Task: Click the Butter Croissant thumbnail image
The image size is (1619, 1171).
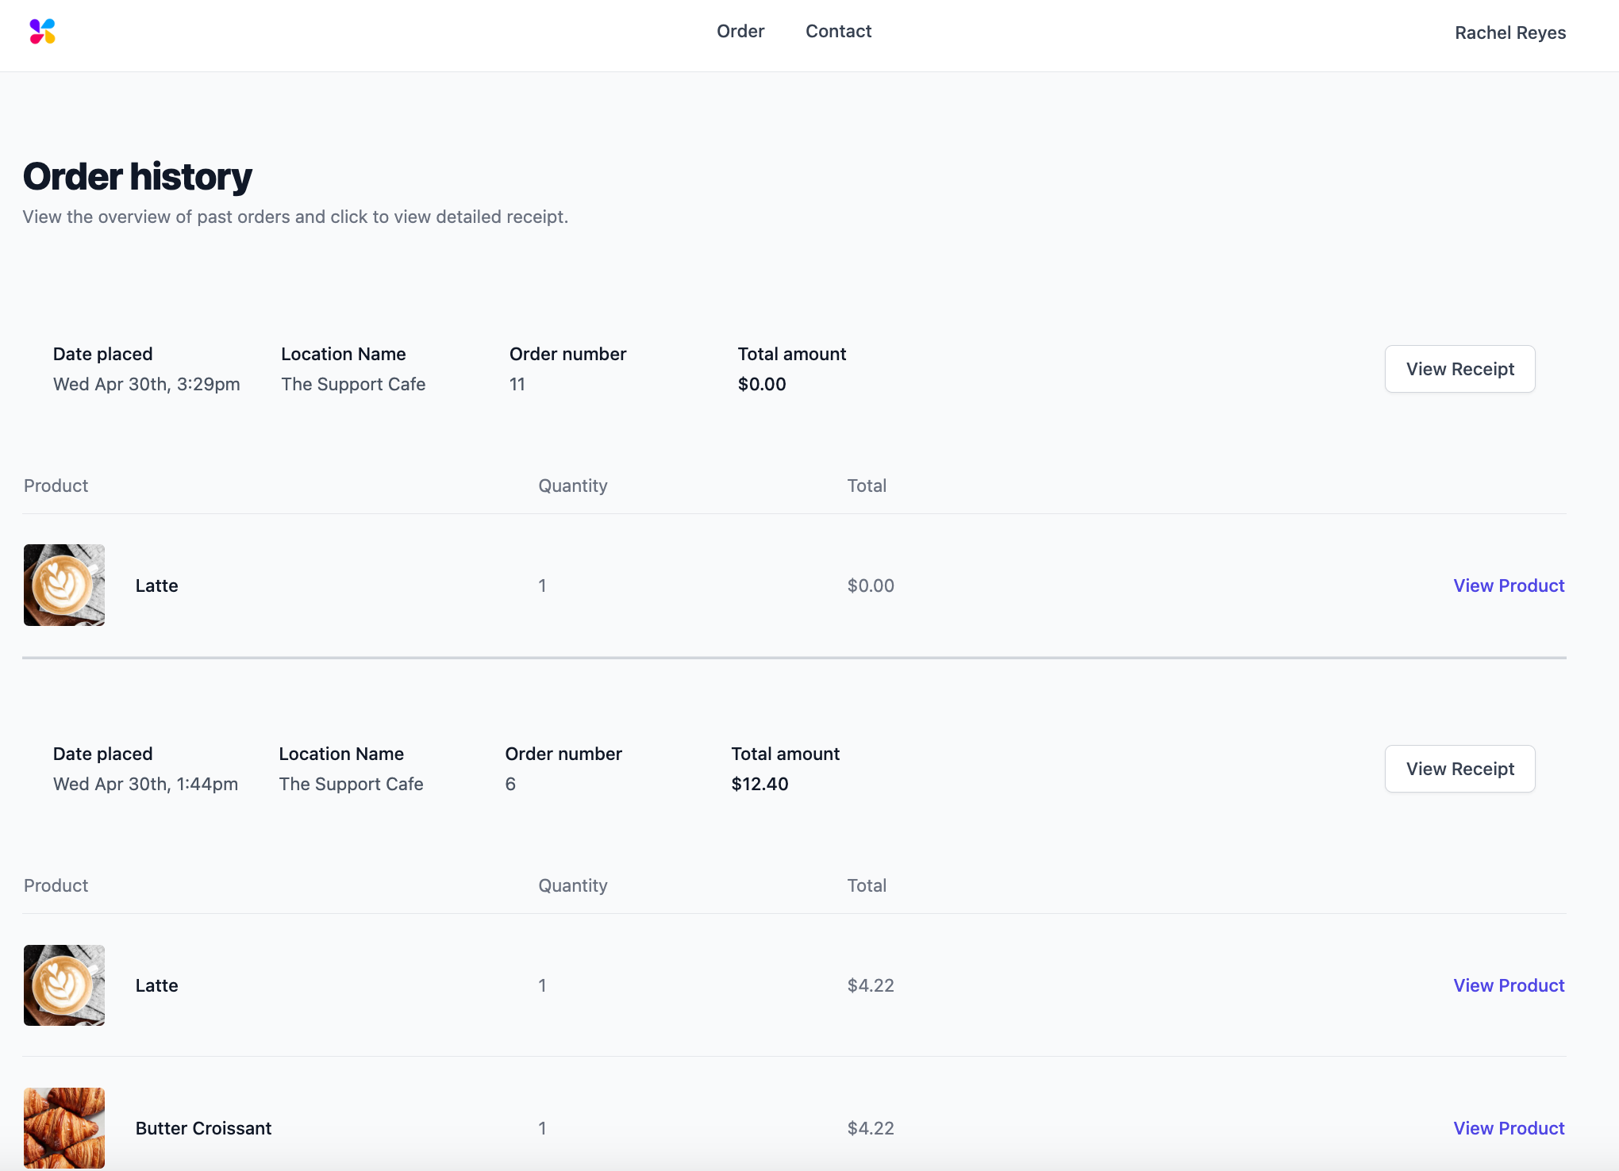Action: click(64, 1127)
